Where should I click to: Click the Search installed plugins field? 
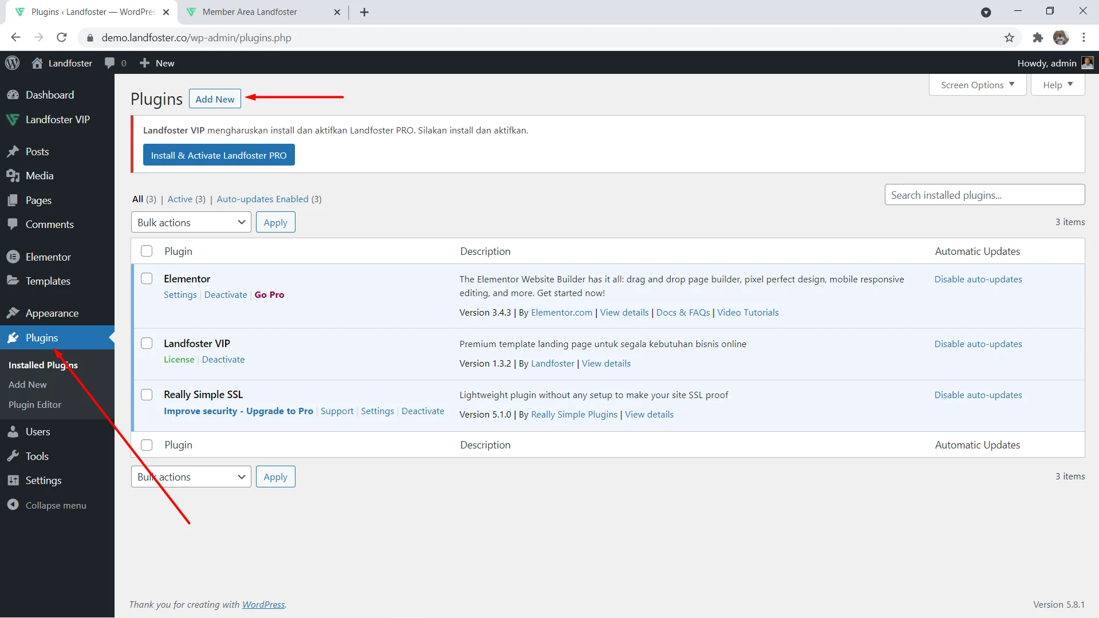(x=984, y=195)
